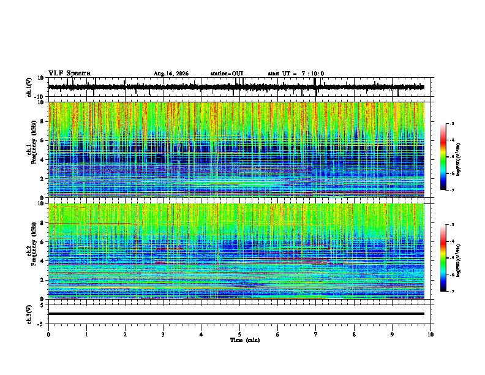Click the '0' tick on the time axis
The image size is (485, 375).
(48, 335)
